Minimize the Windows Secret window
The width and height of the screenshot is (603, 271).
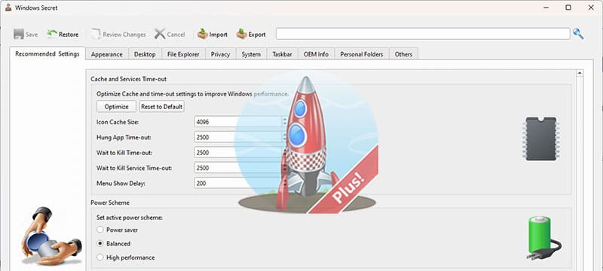click(x=545, y=8)
